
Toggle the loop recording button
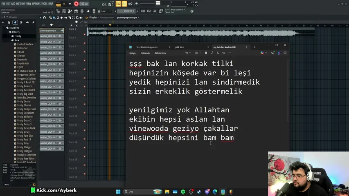(x=130, y=4)
